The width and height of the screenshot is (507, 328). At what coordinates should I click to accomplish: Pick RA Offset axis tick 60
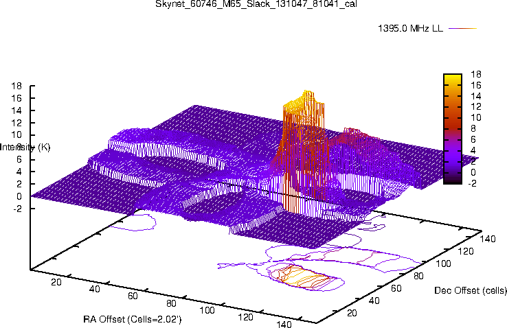point(133,296)
